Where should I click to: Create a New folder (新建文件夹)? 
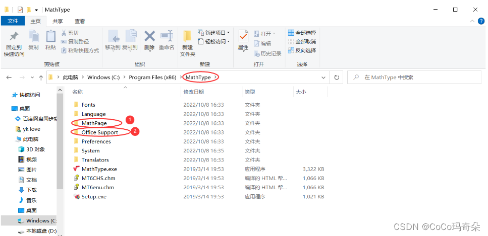tap(187, 43)
